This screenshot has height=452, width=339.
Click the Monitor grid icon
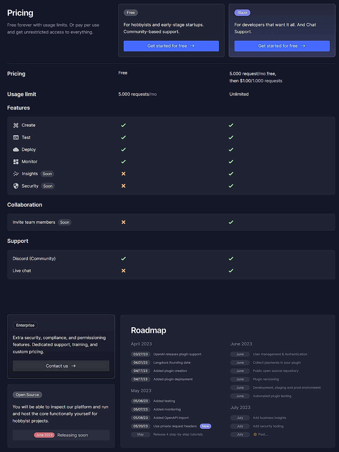16,162
